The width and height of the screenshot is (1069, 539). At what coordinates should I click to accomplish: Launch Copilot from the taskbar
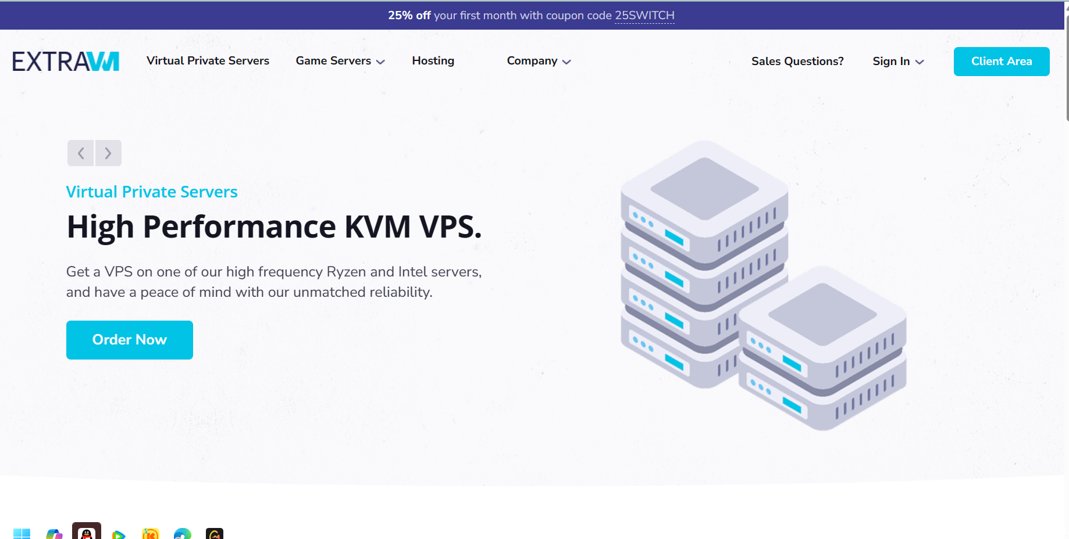pos(54,533)
